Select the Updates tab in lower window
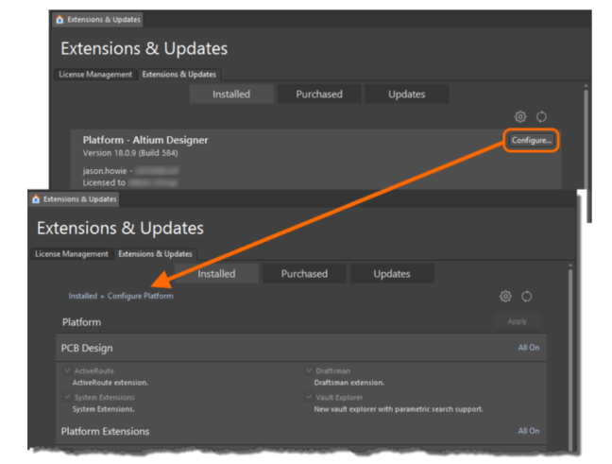Viewport: 612px width, 464px height. click(x=391, y=273)
